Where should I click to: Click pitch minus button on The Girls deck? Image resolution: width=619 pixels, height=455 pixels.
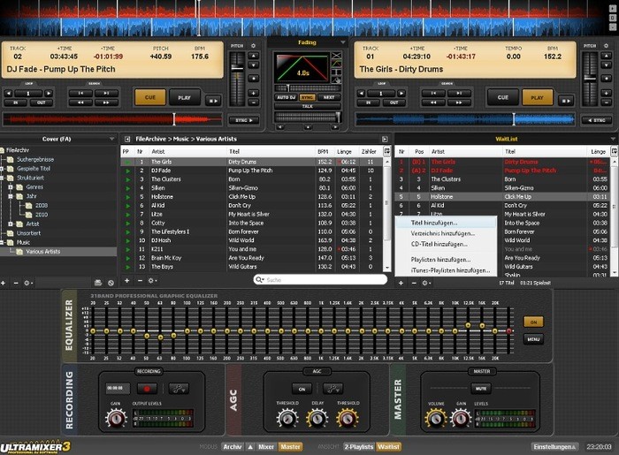pyautogui.click(x=606, y=102)
